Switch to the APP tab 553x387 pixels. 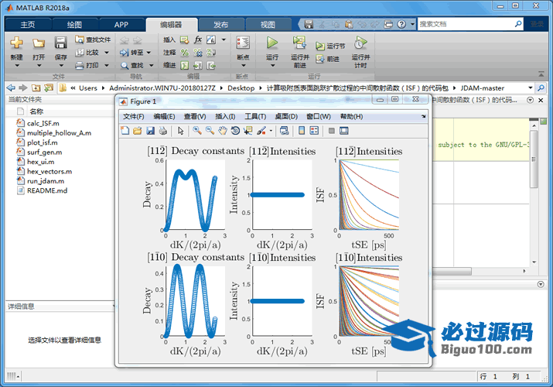121,25
